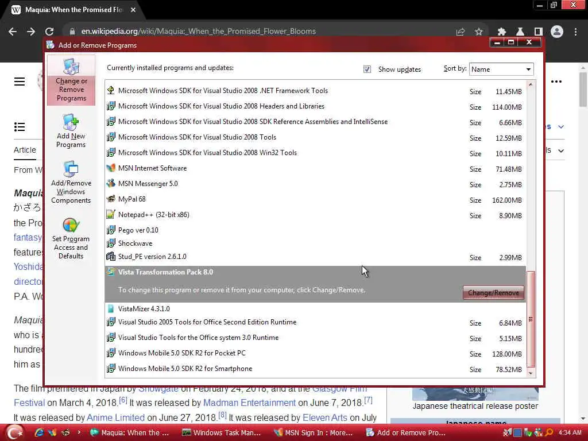This screenshot has width=588, height=441.
Task: Open the browser profile avatar
Action: click(557, 32)
